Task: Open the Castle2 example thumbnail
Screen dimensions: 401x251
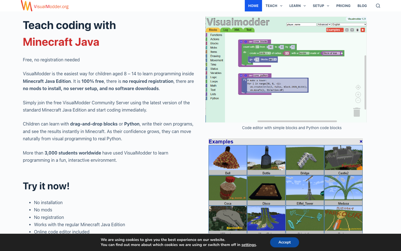Action: [343, 160]
